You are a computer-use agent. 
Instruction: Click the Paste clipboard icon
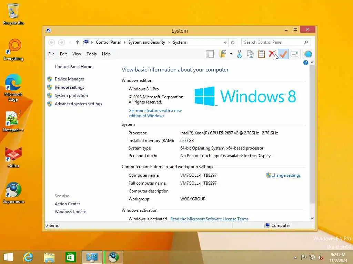coord(261,54)
